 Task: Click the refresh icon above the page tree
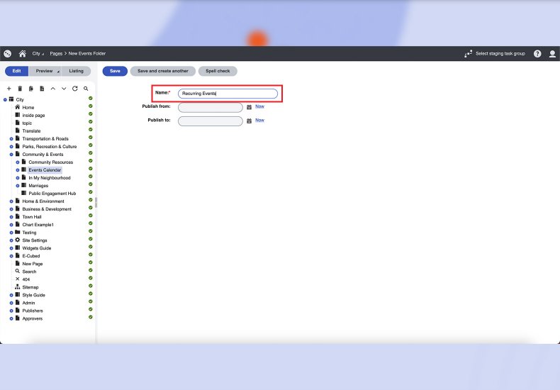[74, 89]
